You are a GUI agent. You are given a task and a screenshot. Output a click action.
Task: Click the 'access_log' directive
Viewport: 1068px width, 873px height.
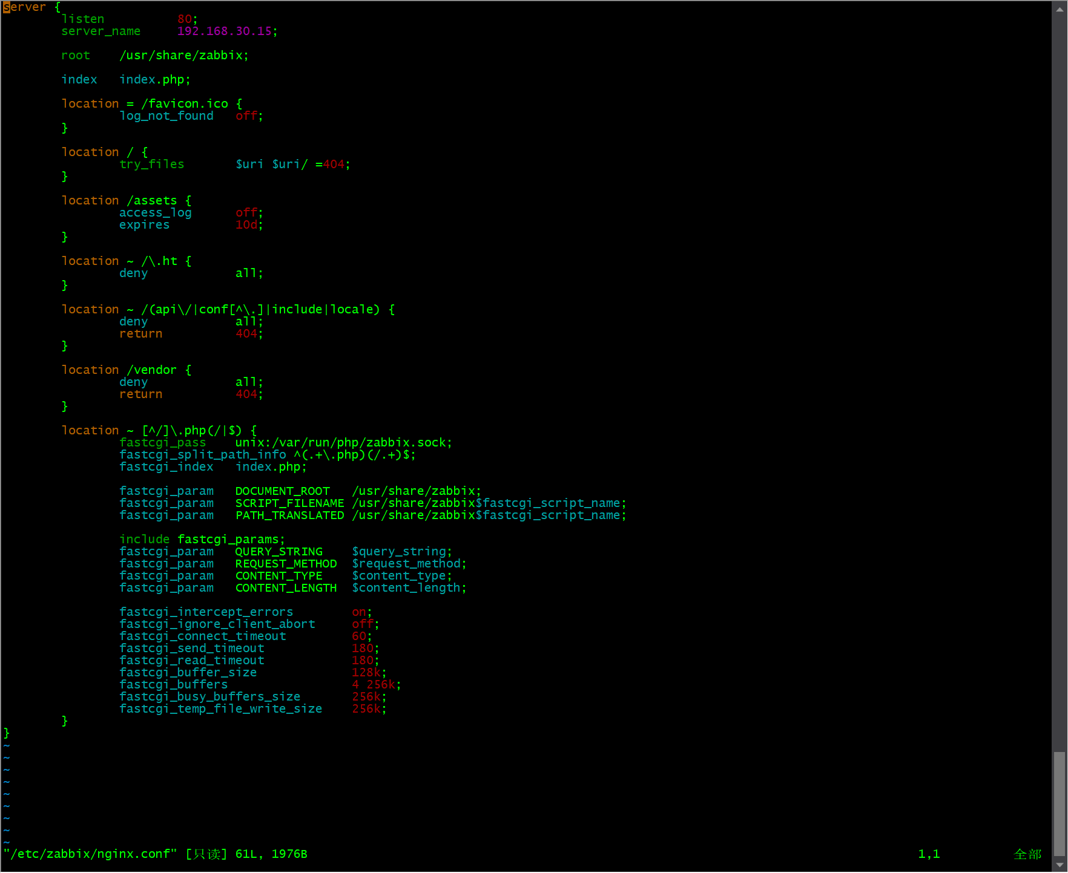click(x=156, y=212)
